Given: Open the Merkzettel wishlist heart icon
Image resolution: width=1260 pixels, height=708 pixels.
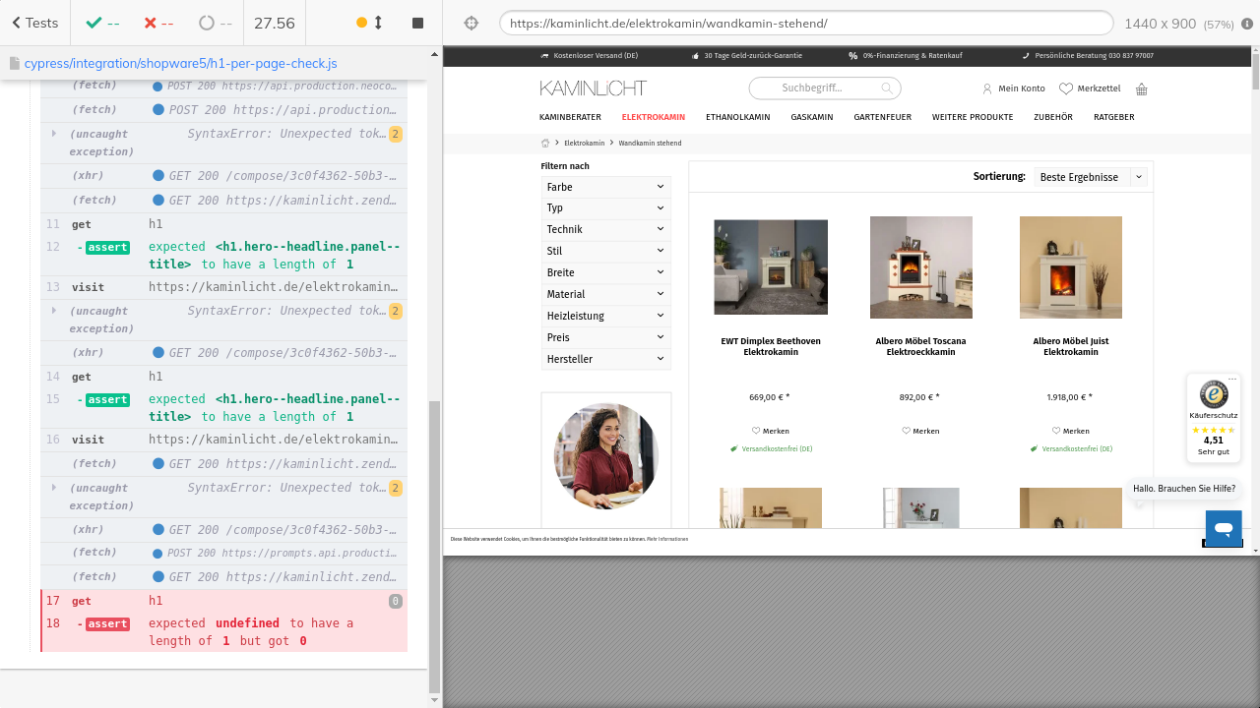Looking at the screenshot, I should click(x=1065, y=88).
